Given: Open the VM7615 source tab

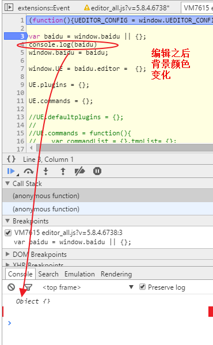Looking at the screenshot, I should coord(197,8).
